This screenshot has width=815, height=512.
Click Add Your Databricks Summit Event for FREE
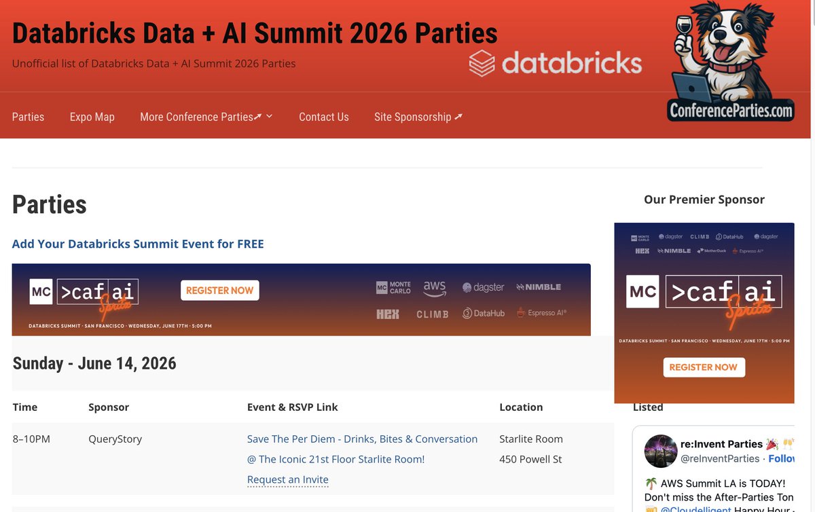(x=138, y=244)
